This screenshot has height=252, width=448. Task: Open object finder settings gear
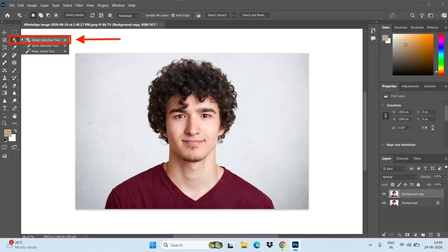point(110,15)
